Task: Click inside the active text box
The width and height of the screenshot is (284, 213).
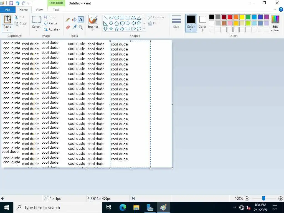Action: 130,104
